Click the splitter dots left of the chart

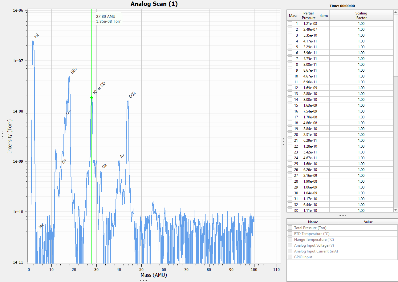pos(2,135)
